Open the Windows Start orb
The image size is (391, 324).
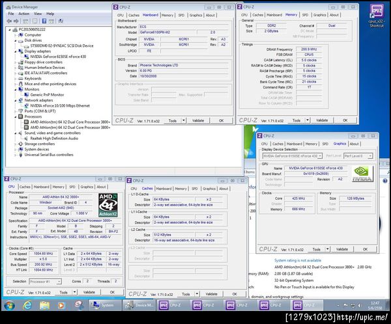tap(10, 305)
